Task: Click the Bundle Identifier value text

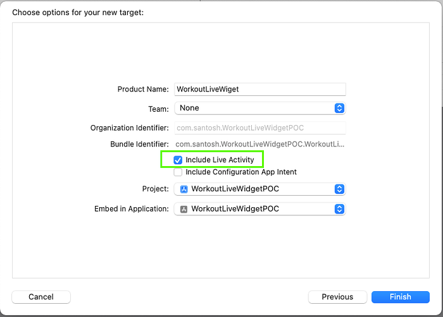Action: 260,144
